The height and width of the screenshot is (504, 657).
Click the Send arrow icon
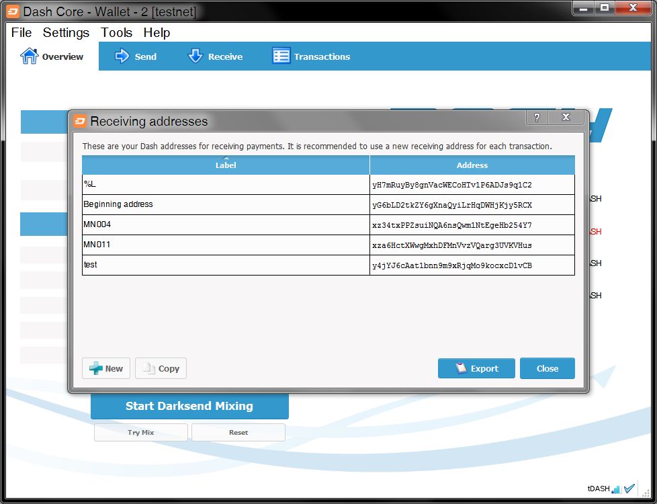[122, 56]
